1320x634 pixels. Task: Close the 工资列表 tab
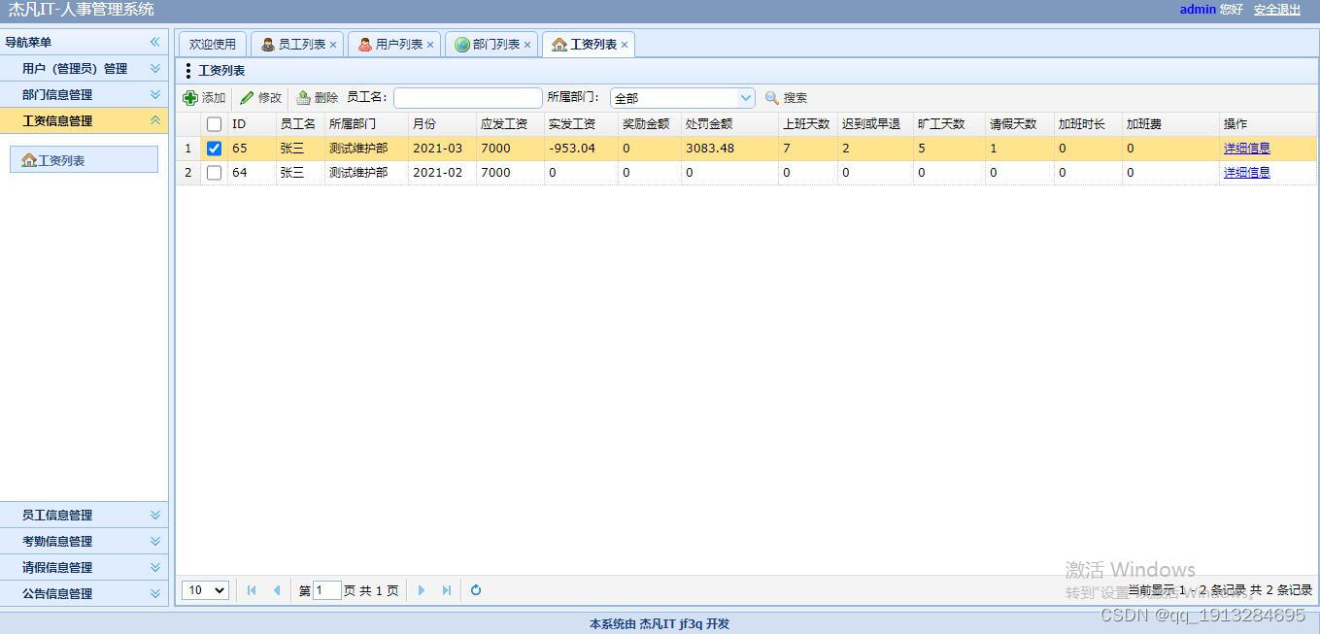625,45
